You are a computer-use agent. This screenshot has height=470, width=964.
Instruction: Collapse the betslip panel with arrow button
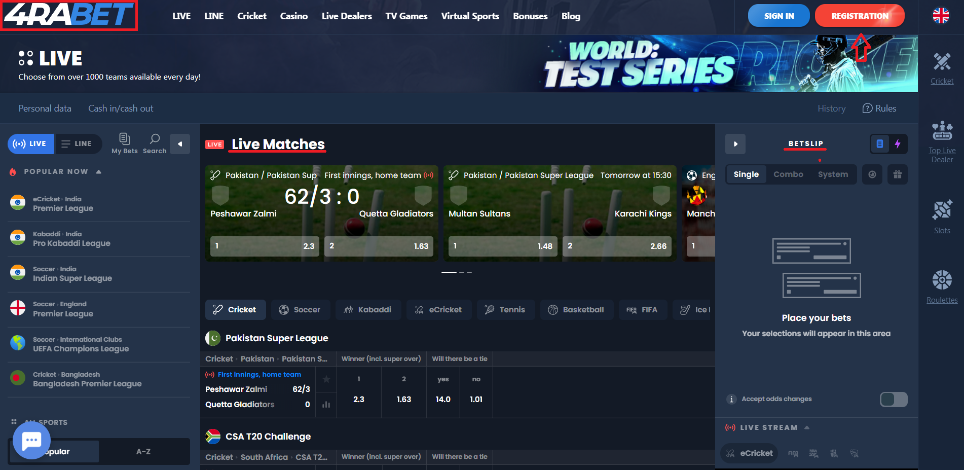[735, 144]
